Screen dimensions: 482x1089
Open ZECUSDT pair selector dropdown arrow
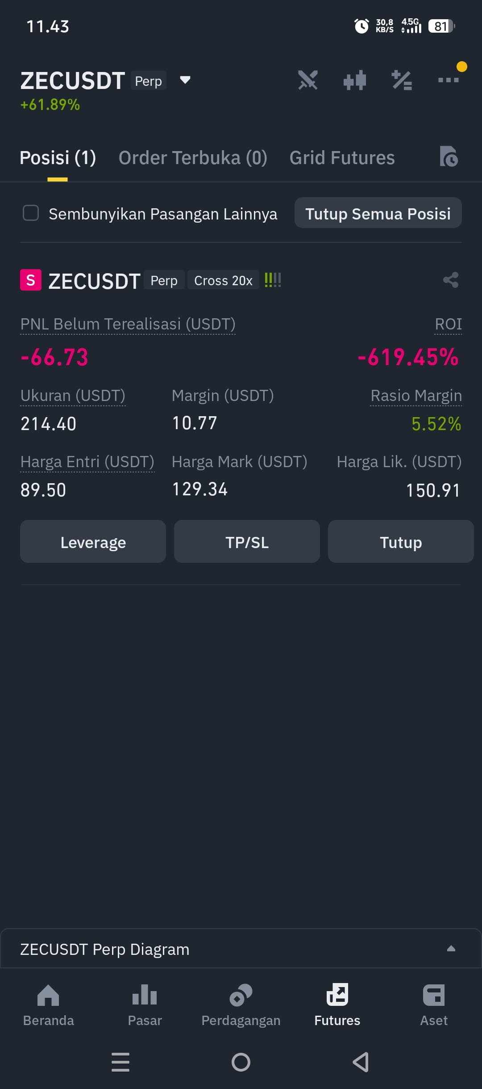tap(185, 80)
